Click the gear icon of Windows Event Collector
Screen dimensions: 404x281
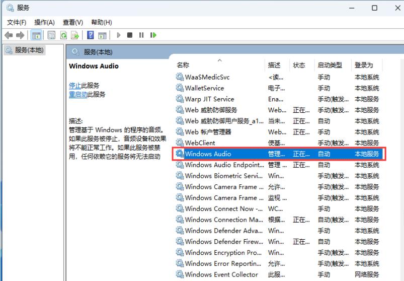point(180,274)
